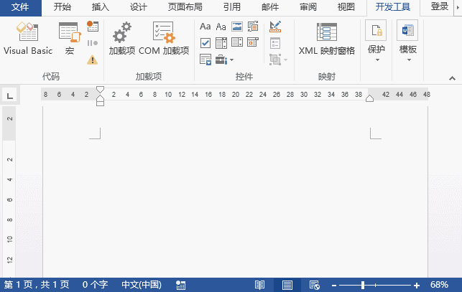The image size is (462, 292).
Task: Open control Properties
Action: (x=275, y=43)
